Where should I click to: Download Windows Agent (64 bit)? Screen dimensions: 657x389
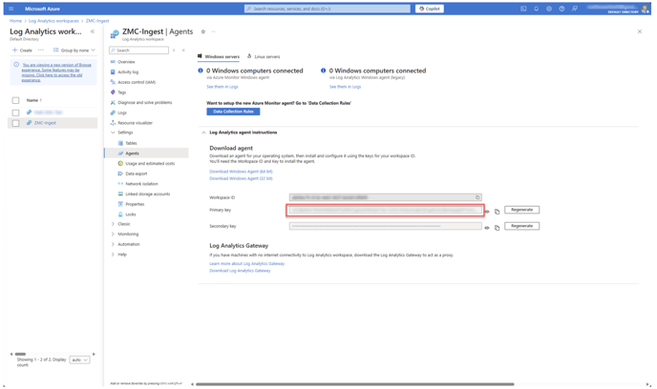tap(241, 172)
